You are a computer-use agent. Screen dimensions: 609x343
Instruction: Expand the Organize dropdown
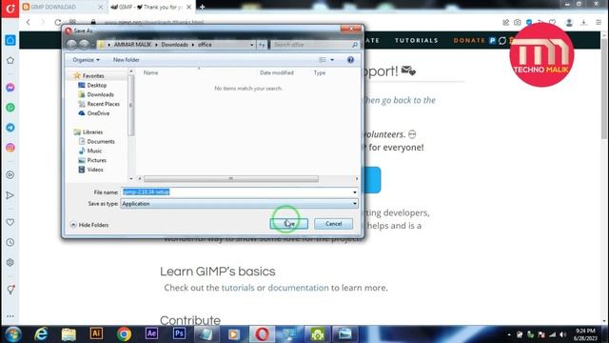point(86,59)
